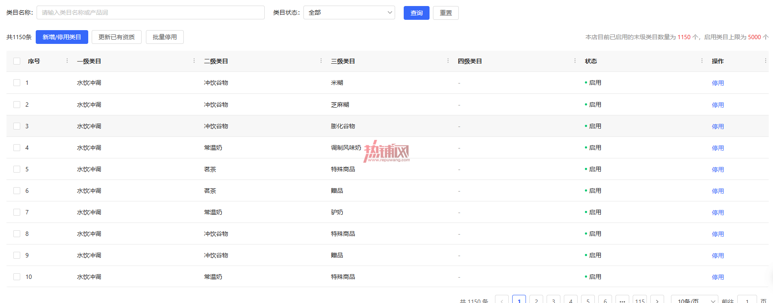Open column menu dots for 操作 header
The image size is (773, 303).
(766, 61)
